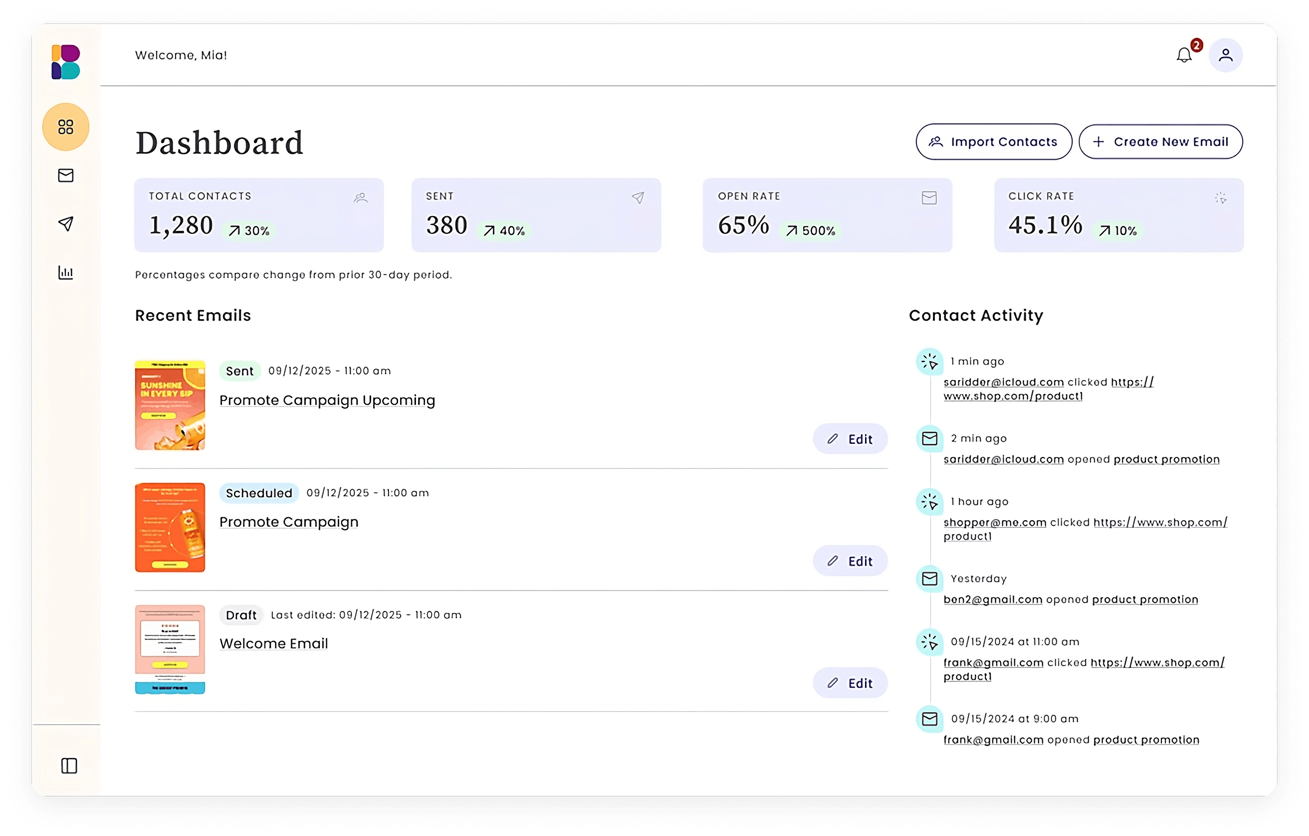View analytics via the bar chart sidebar icon
This screenshot has height=836, width=1309.
pos(65,273)
